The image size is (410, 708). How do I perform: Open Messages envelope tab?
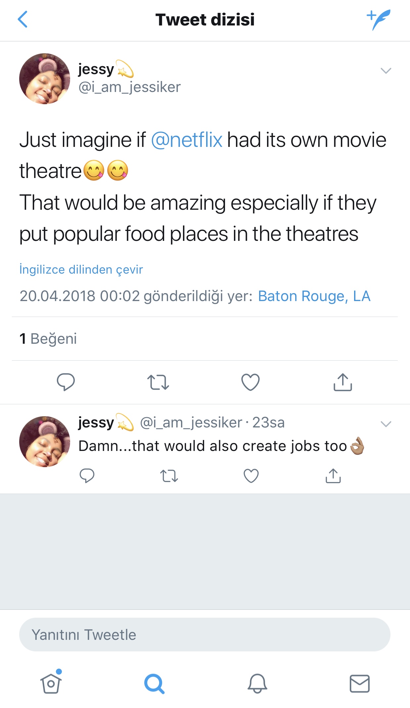(x=360, y=683)
